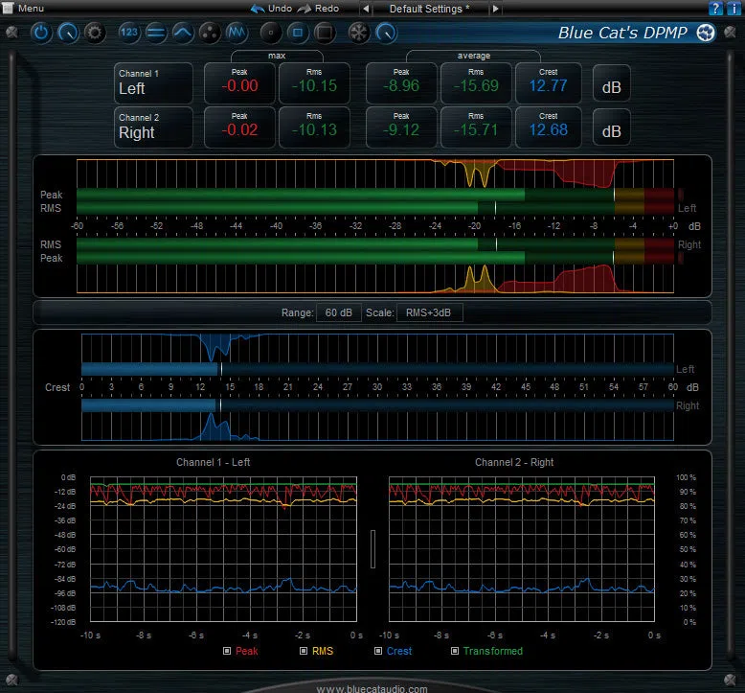This screenshot has width=745, height=693.
Task: Open the blue info icon
Action: pos(734,8)
